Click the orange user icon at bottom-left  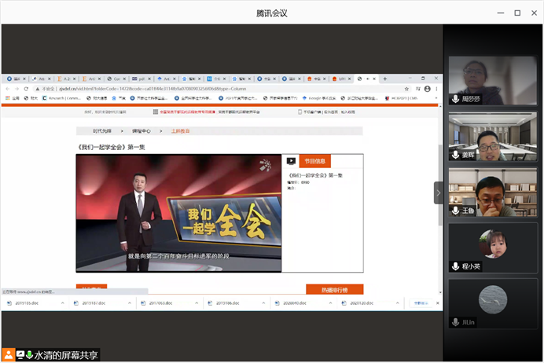[8, 355]
